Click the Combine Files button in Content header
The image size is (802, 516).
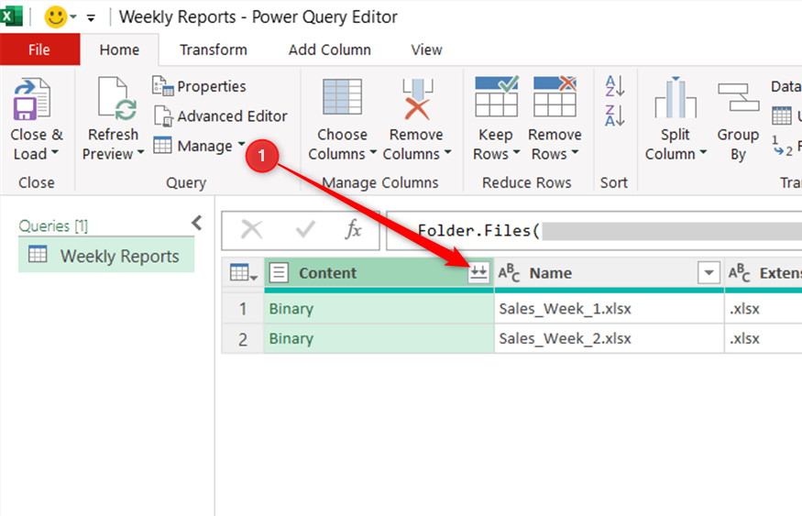pyautogui.click(x=478, y=272)
